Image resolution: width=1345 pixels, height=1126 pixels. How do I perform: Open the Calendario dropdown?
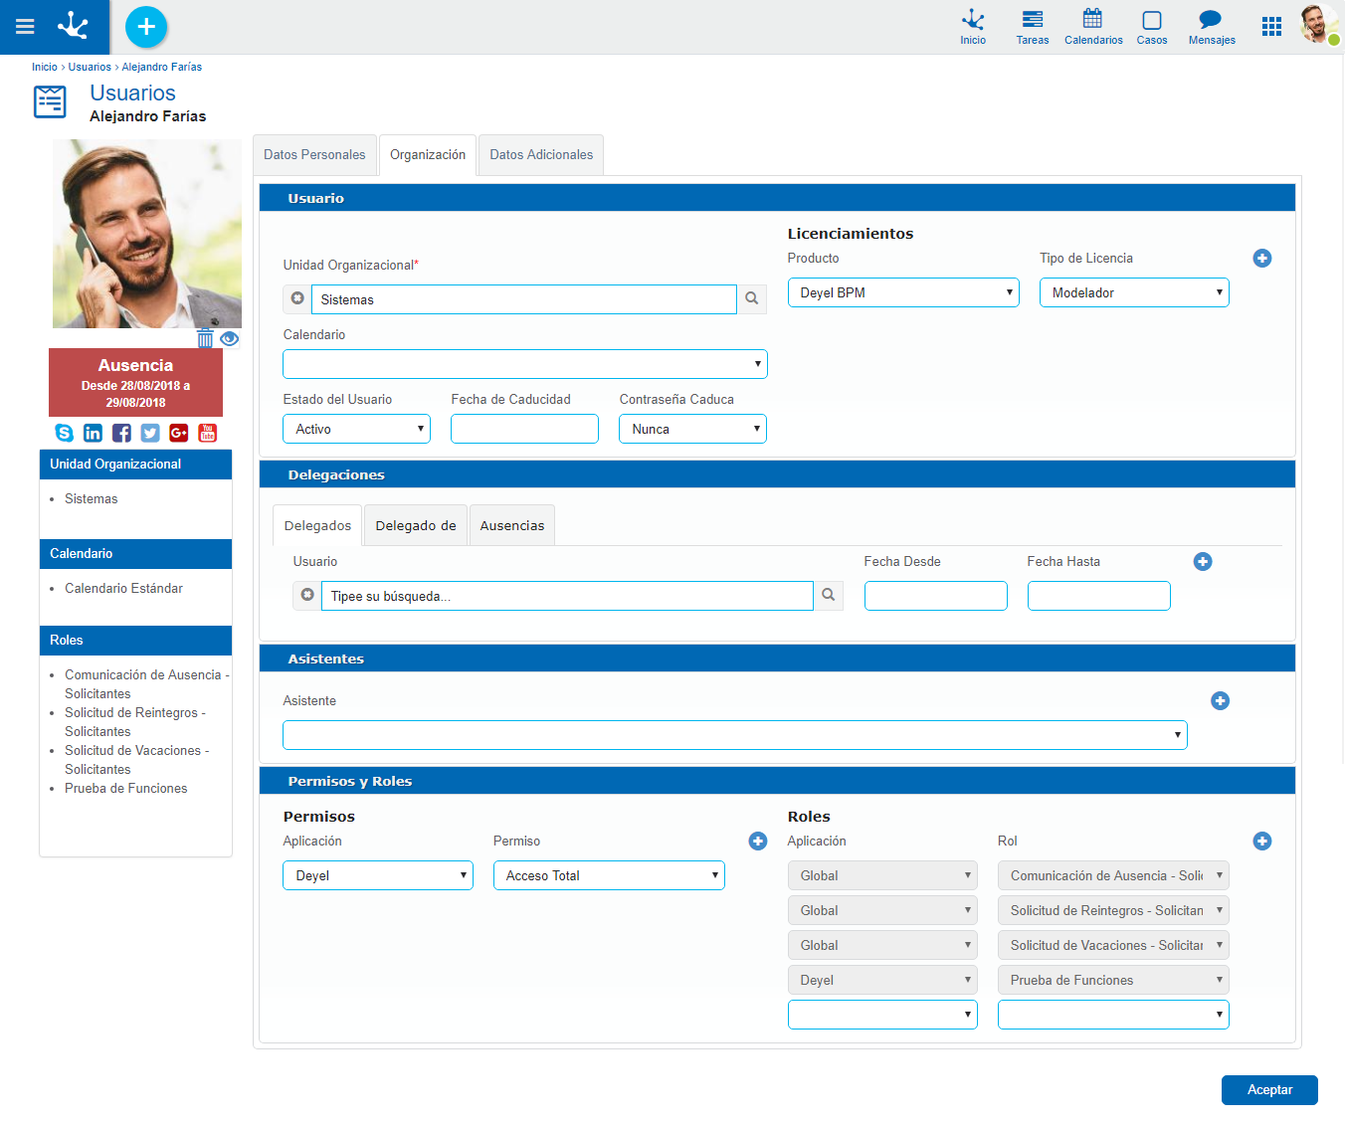(x=525, y=364)
